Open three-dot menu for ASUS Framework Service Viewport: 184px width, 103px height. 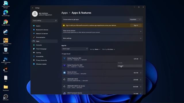click(141, 94)
